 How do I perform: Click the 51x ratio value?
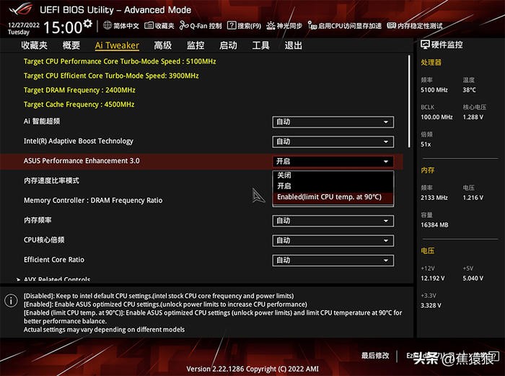(426, 144)
